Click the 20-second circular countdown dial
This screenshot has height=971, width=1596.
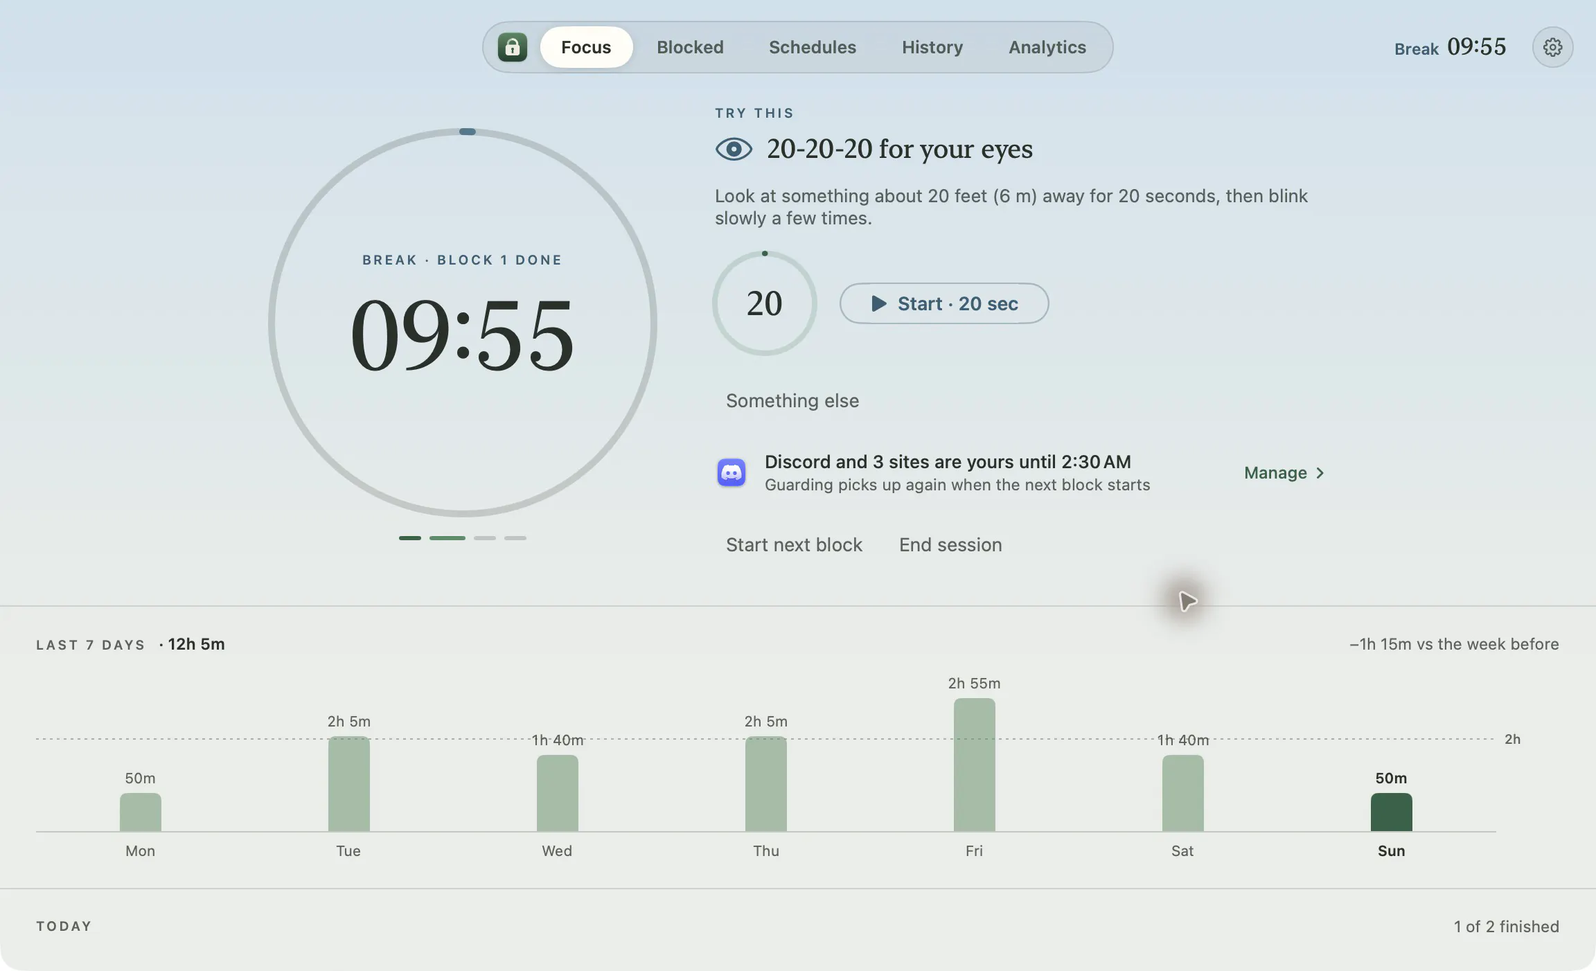pyautogui.click(x=765, y=303)
